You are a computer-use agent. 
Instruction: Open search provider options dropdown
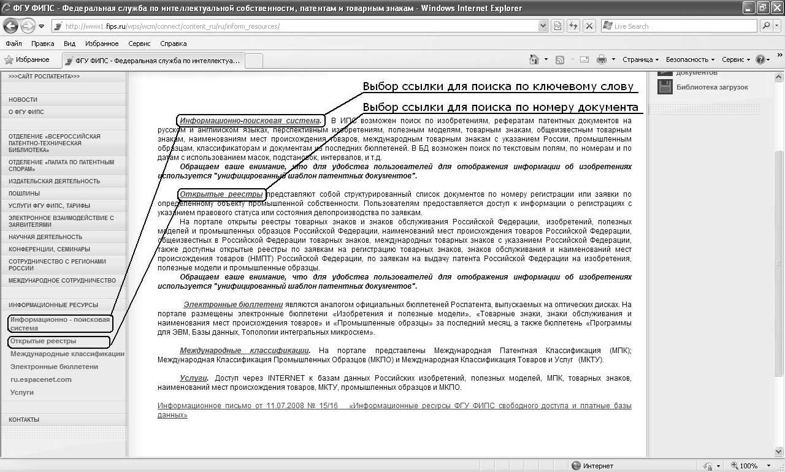pyautogui.click(x=778, y=26)
